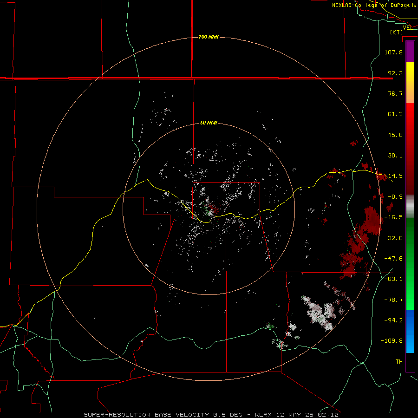This screenshot has height=418, width=418.
Task: Click the 61.2 scale value
Action: [395, 114]
